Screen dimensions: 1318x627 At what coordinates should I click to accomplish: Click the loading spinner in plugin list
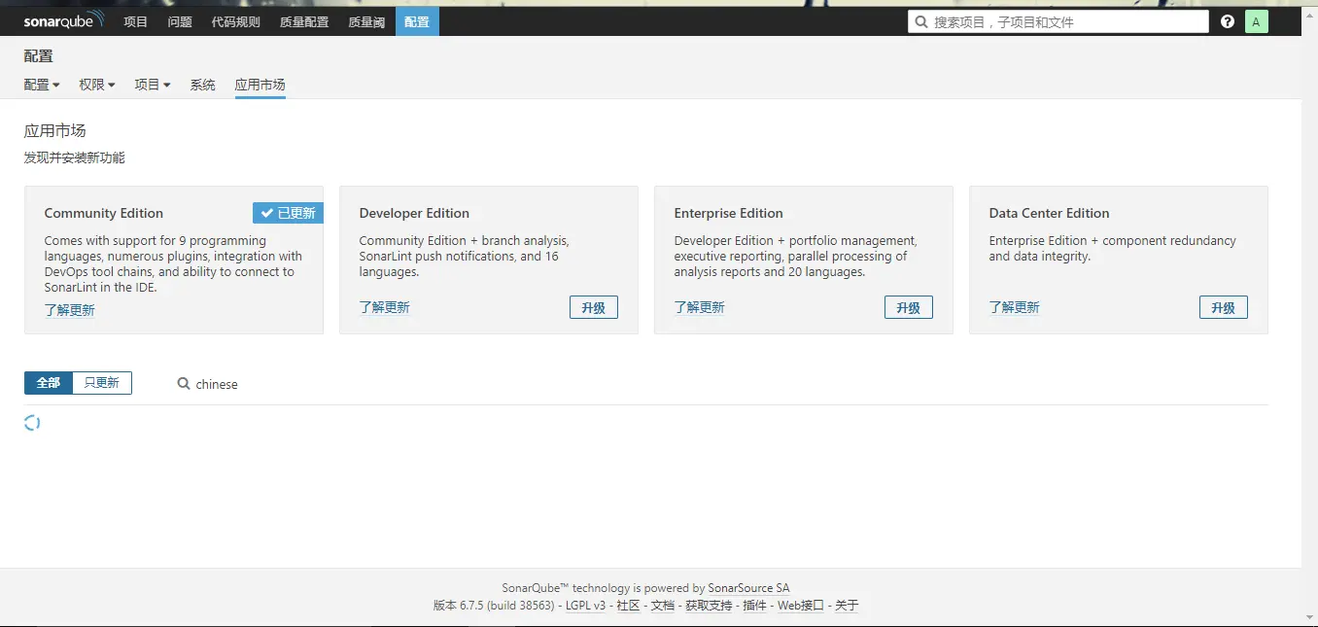point(32,423)
